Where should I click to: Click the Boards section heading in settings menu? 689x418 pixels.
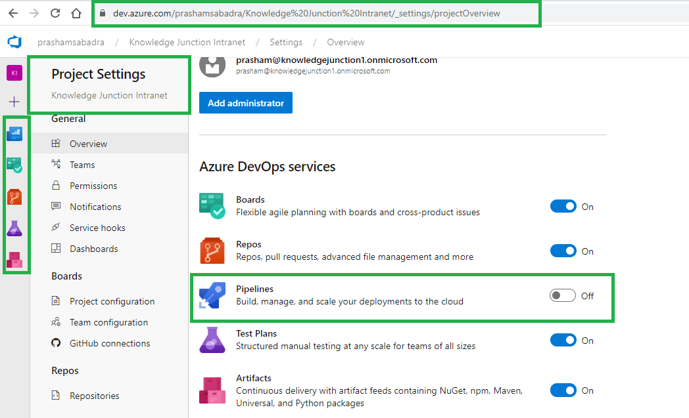[67, 276]
